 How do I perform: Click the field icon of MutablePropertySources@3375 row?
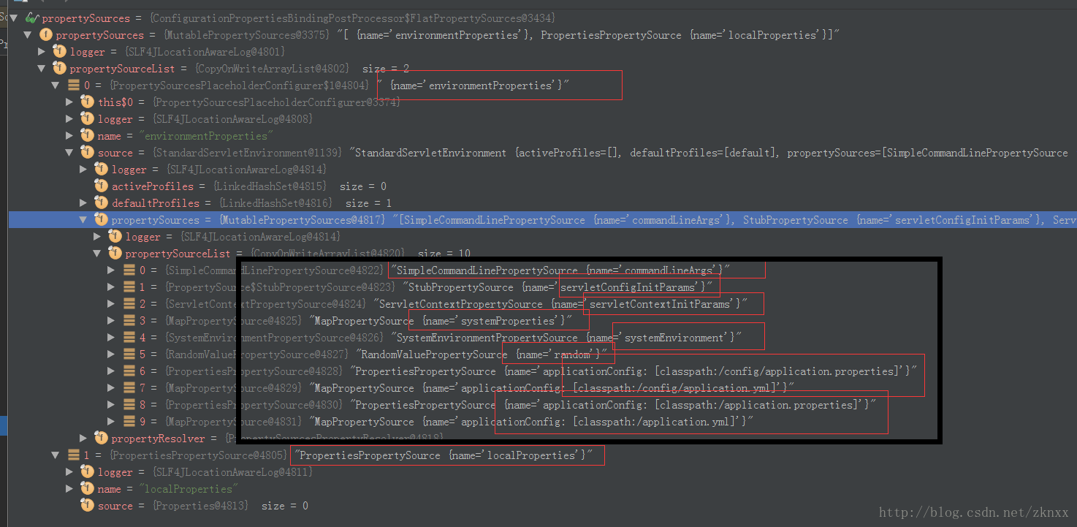point(46,34)
